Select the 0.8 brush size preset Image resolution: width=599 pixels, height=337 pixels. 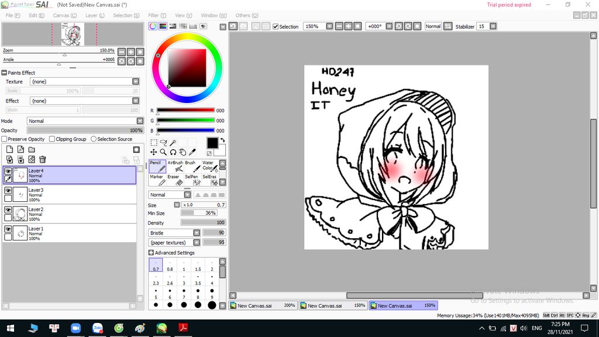pos(170,265)
